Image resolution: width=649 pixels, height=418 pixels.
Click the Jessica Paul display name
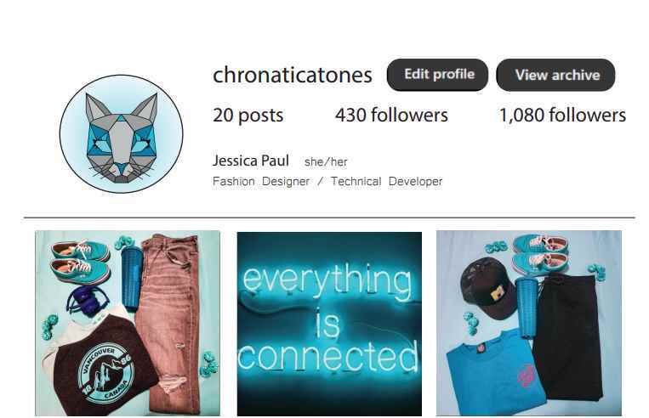point(250,161)
